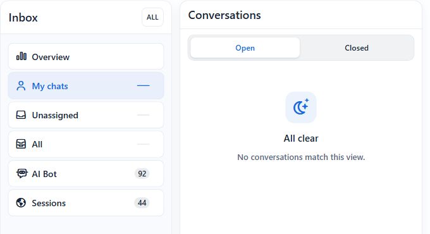
Task: Click the Conversations heading
Action: (x=224, y=15)
